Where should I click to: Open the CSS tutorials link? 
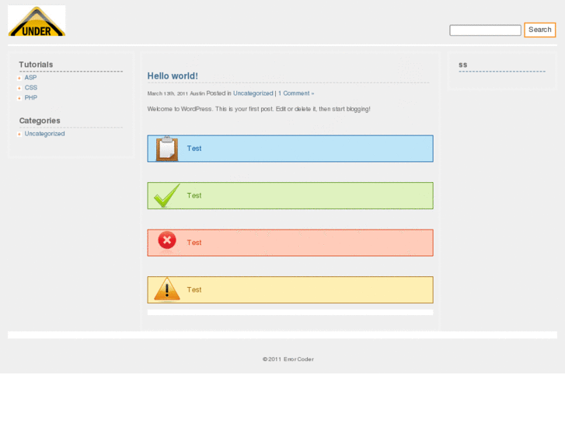click(x=31, y=88)
